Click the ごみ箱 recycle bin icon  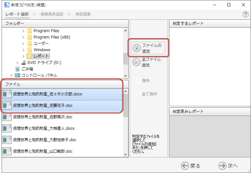17,69
